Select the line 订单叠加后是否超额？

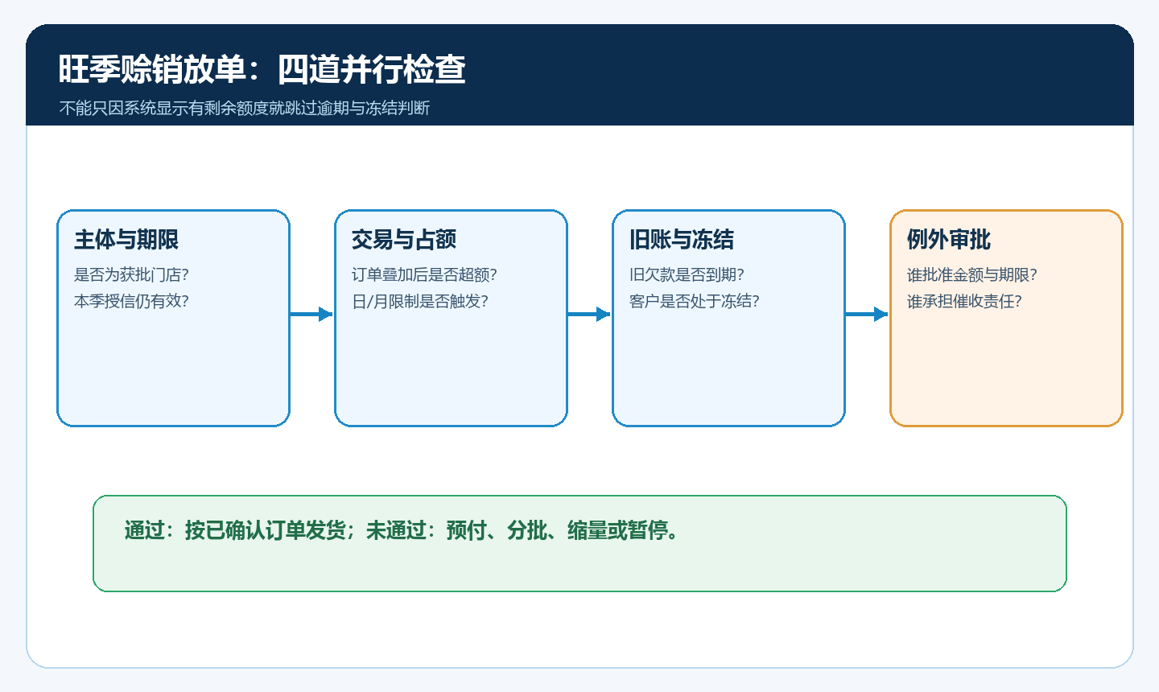click(x=424, y=275)
